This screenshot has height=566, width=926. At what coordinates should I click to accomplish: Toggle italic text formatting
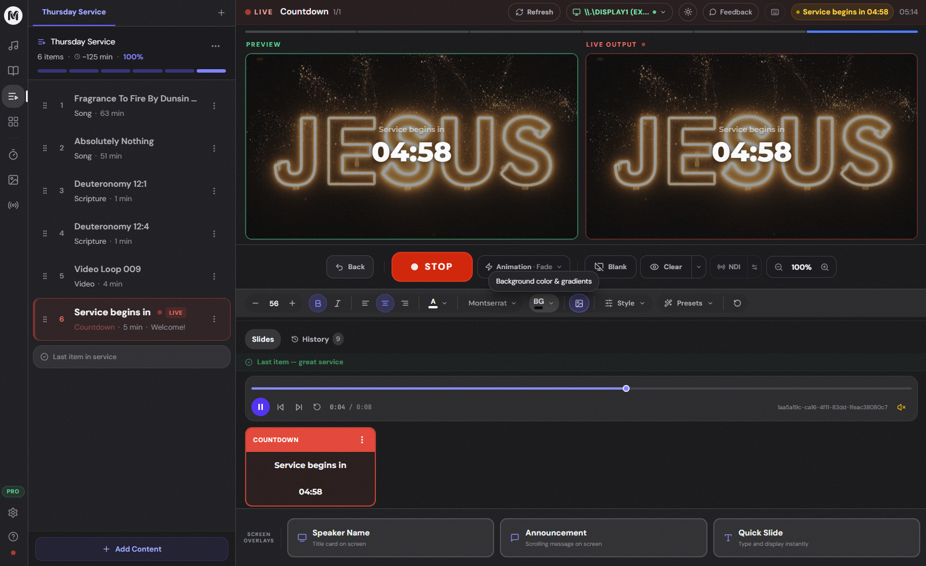pos(337,303)
